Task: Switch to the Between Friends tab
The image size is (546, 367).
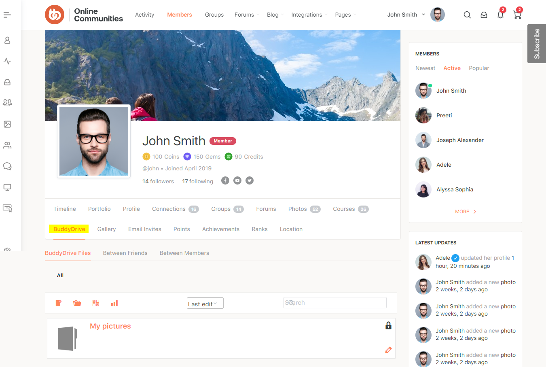Action: tap(125, 253)
